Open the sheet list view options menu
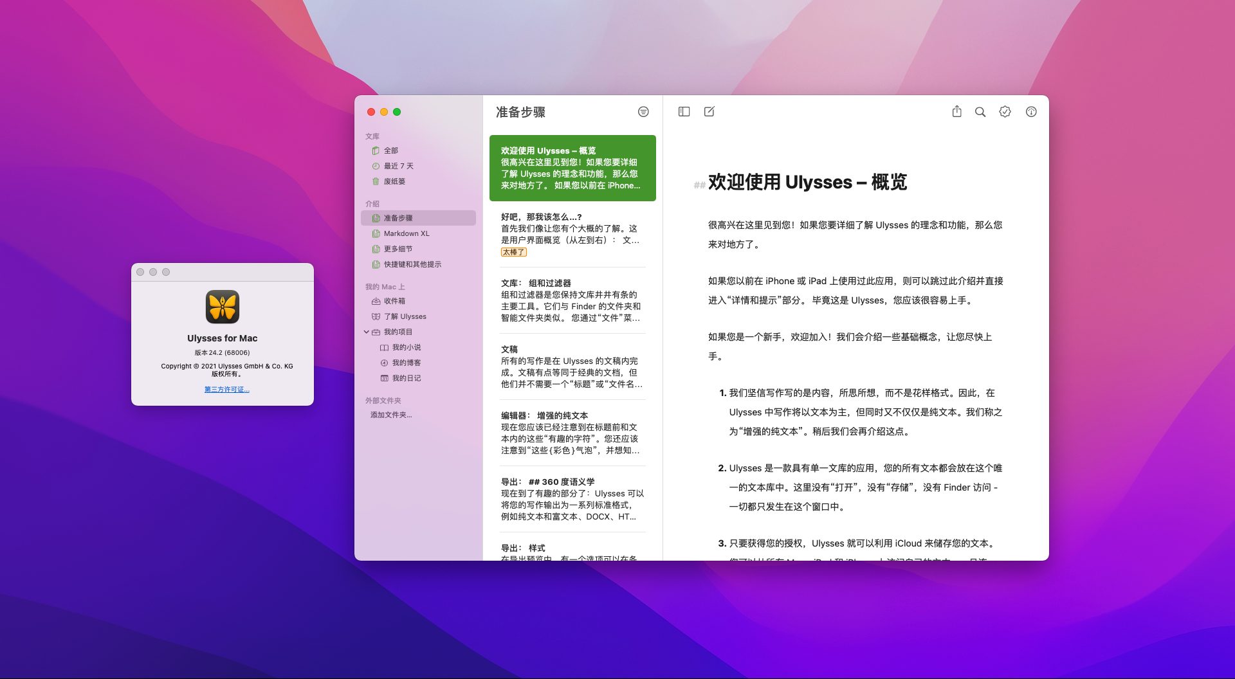The image size is (1235, 679). click(x=643, y=112)
